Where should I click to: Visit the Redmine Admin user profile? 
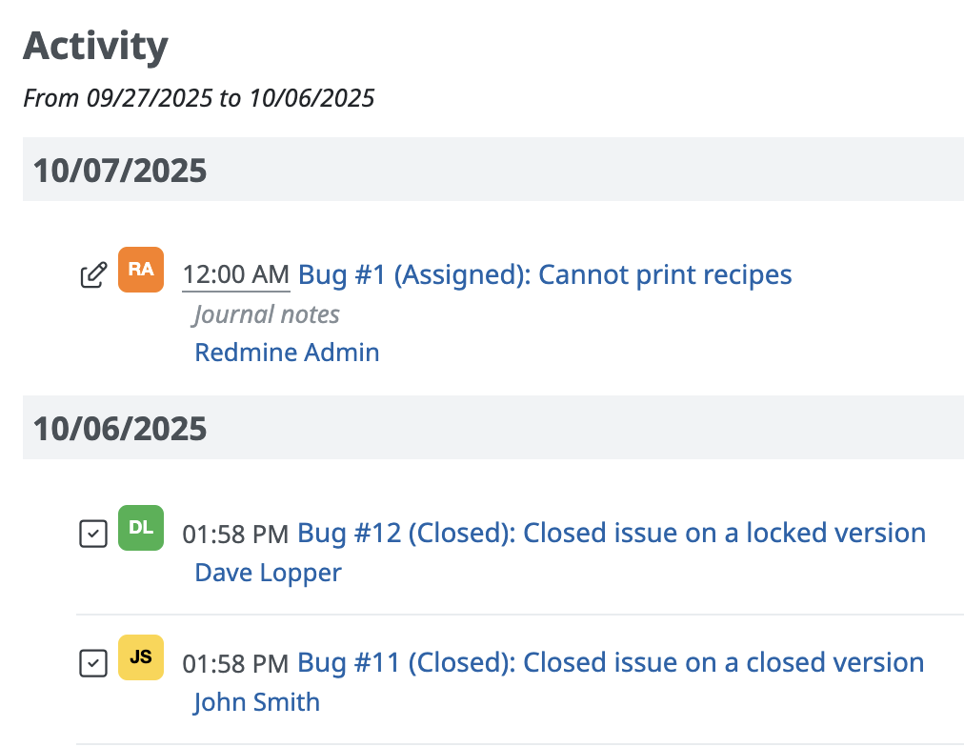point(287,353)
